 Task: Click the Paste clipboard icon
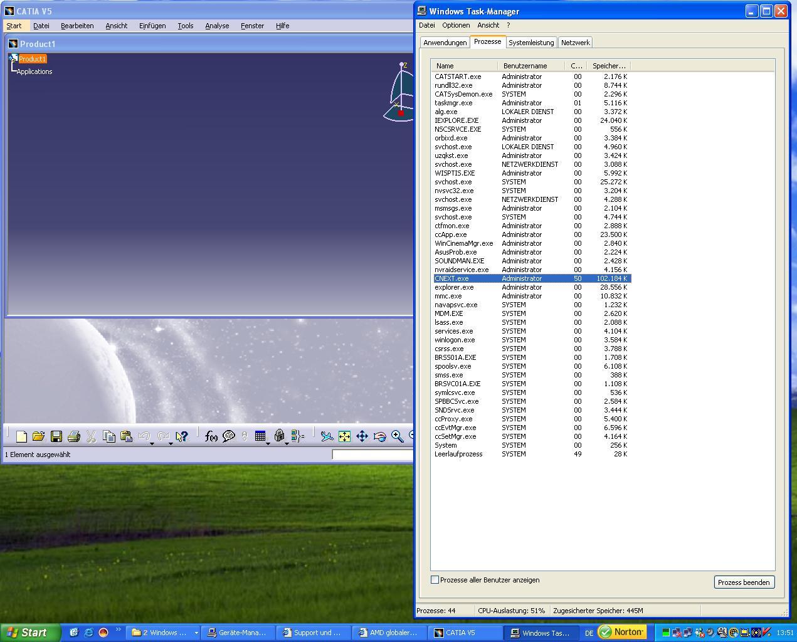[x=126, y=436]
